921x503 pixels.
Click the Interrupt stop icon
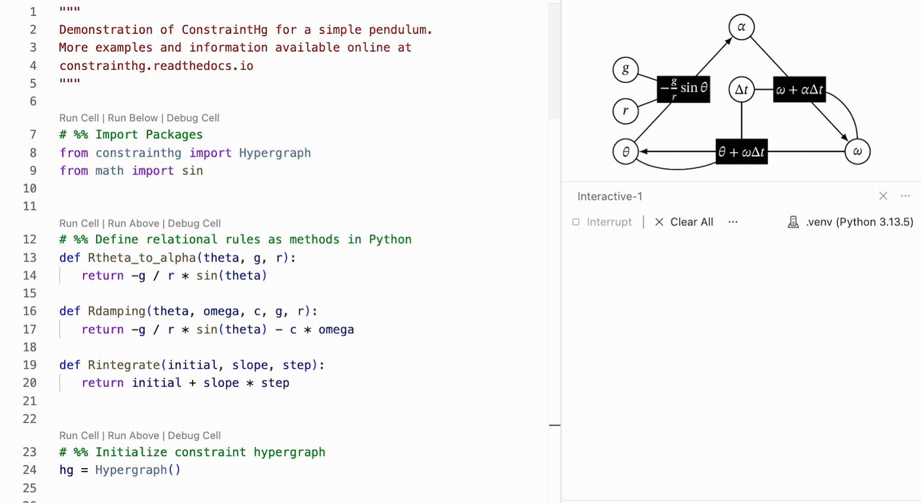[x=575, y=221]
